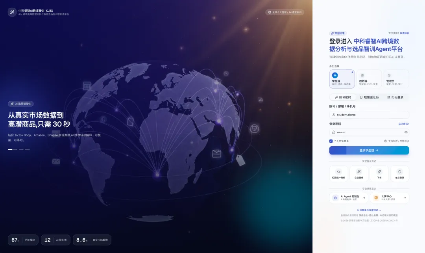Select the 教师端 identity card
Viewport: 425px width, 253px height.
click(x=369, y=79)
